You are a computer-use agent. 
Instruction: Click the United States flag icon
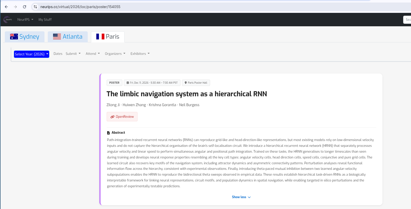coord(57,37)
